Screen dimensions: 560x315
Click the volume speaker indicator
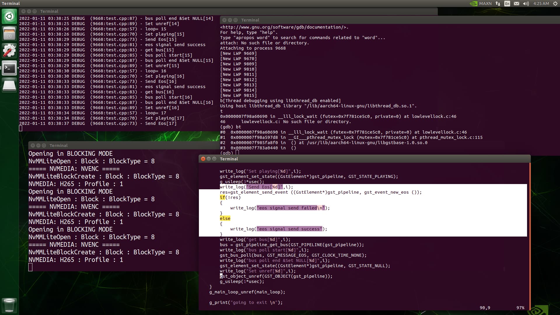tap(526, 3)
